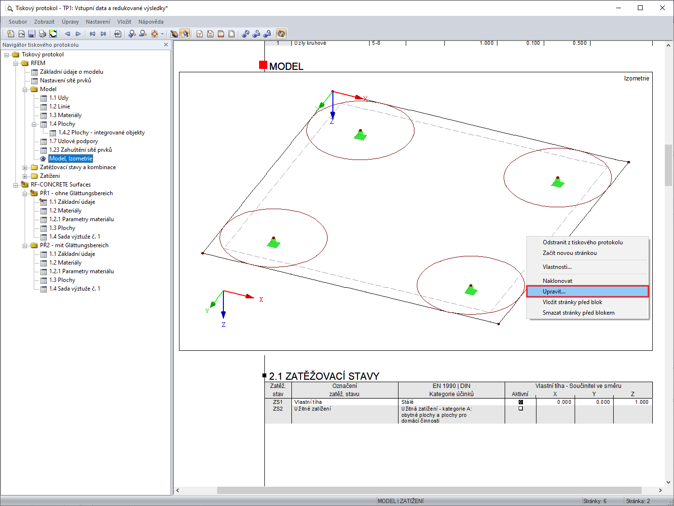Open the Nastavení menu
The image size is (674, 506).
pyautogui.click(x=98, y=22)
